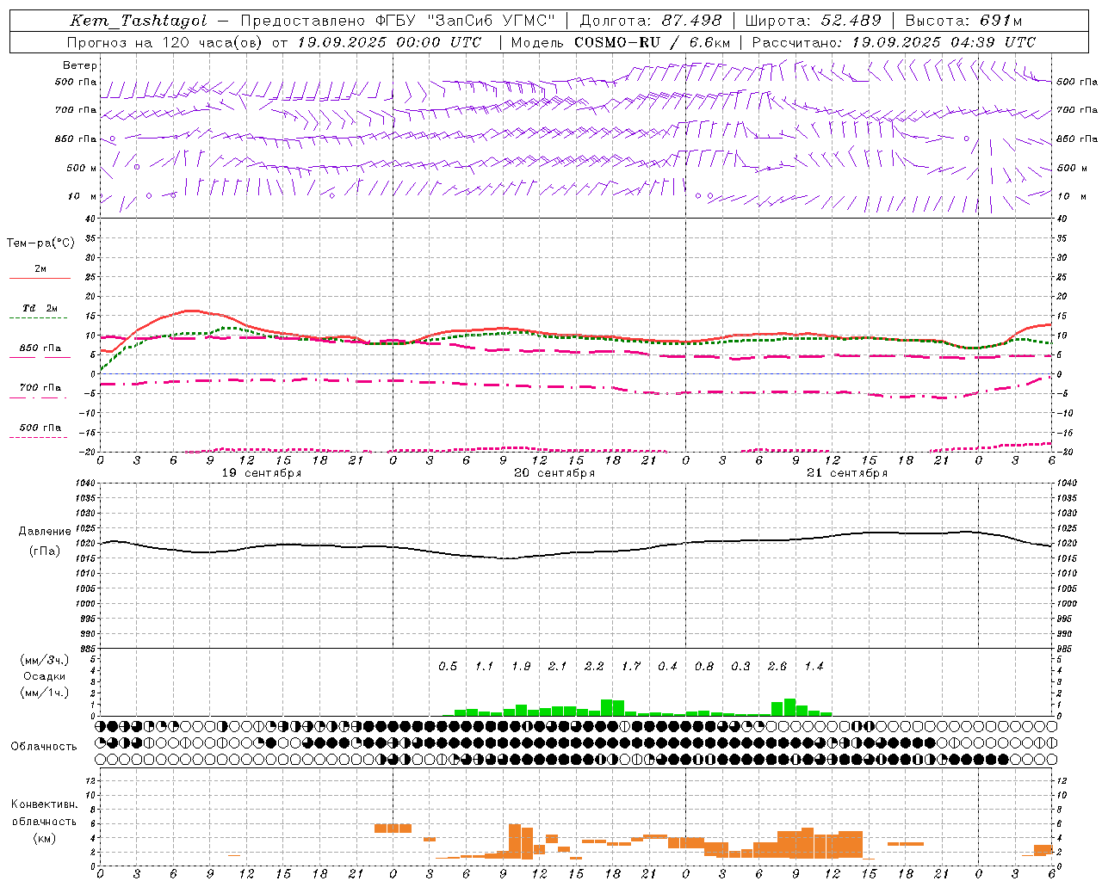Click the 1.7 precipitation value

631,667
